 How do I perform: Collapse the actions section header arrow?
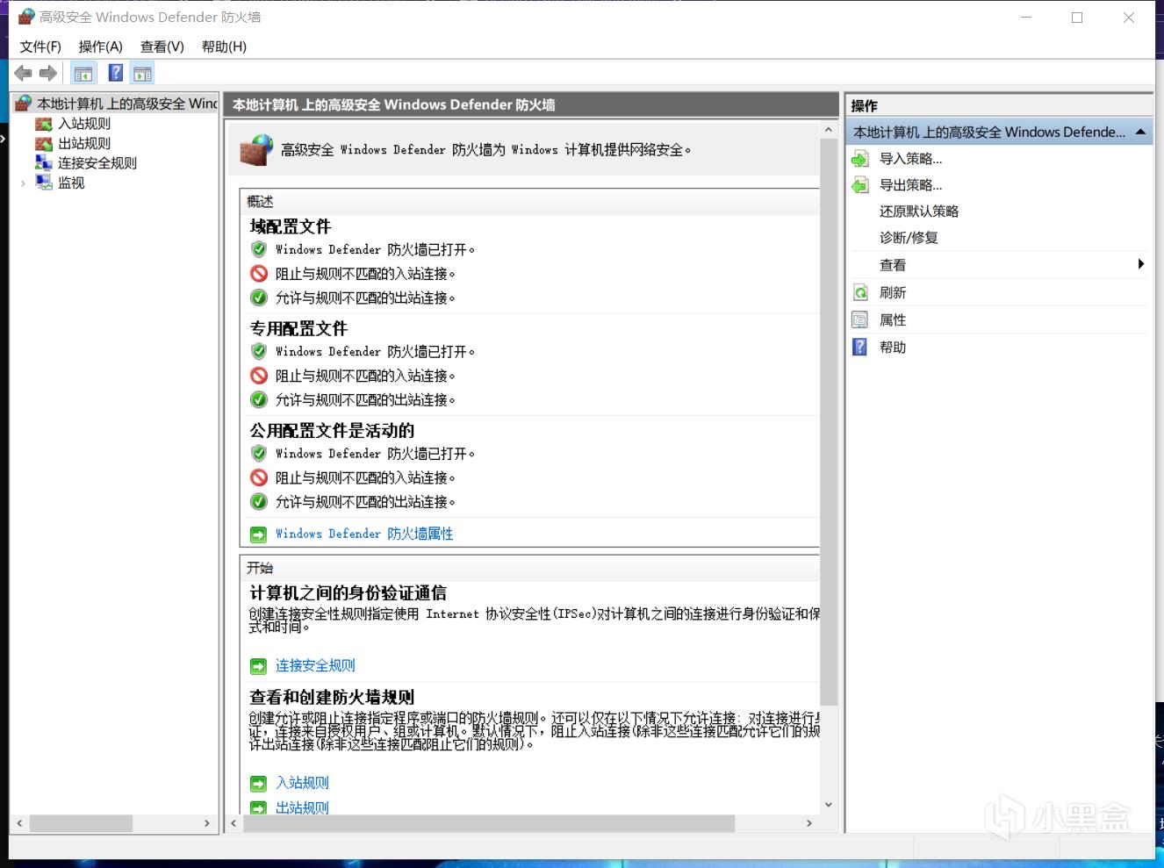[1140, 132]
